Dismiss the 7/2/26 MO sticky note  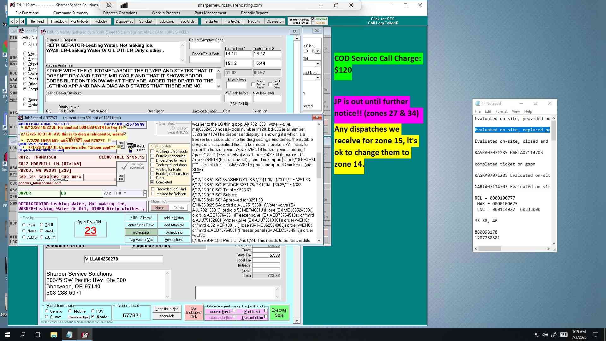(x=110, y=140)
